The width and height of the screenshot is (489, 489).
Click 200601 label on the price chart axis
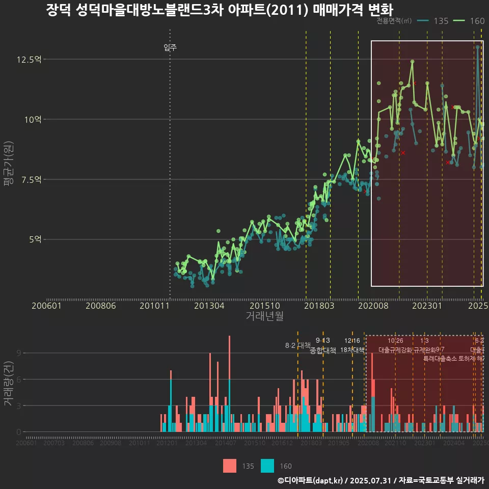(x=46, y=306)
